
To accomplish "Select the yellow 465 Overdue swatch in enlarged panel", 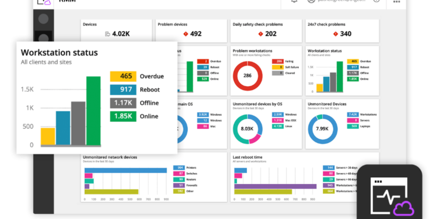I will tap(123, 76).
